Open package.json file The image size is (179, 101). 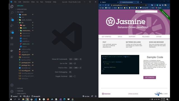point(26,63)
